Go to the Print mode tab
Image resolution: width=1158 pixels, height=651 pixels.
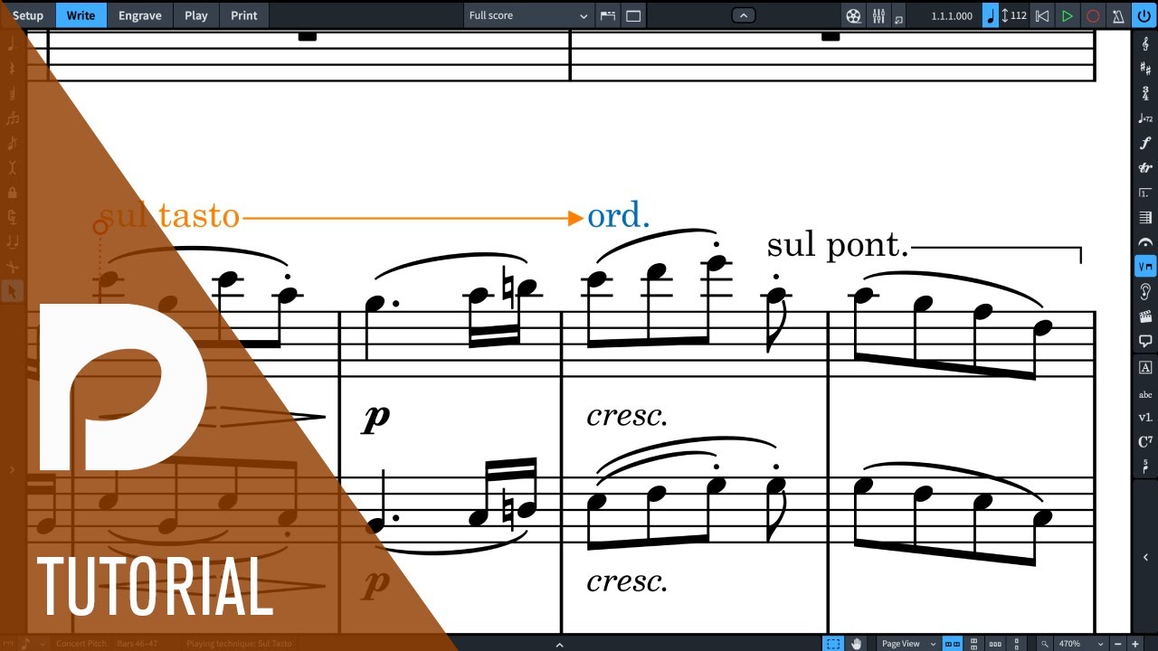244,15
